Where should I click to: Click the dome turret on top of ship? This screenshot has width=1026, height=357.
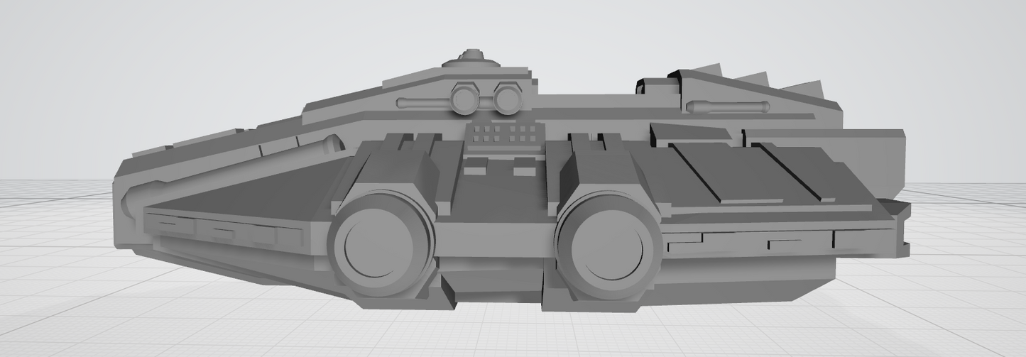click(471, 58)
